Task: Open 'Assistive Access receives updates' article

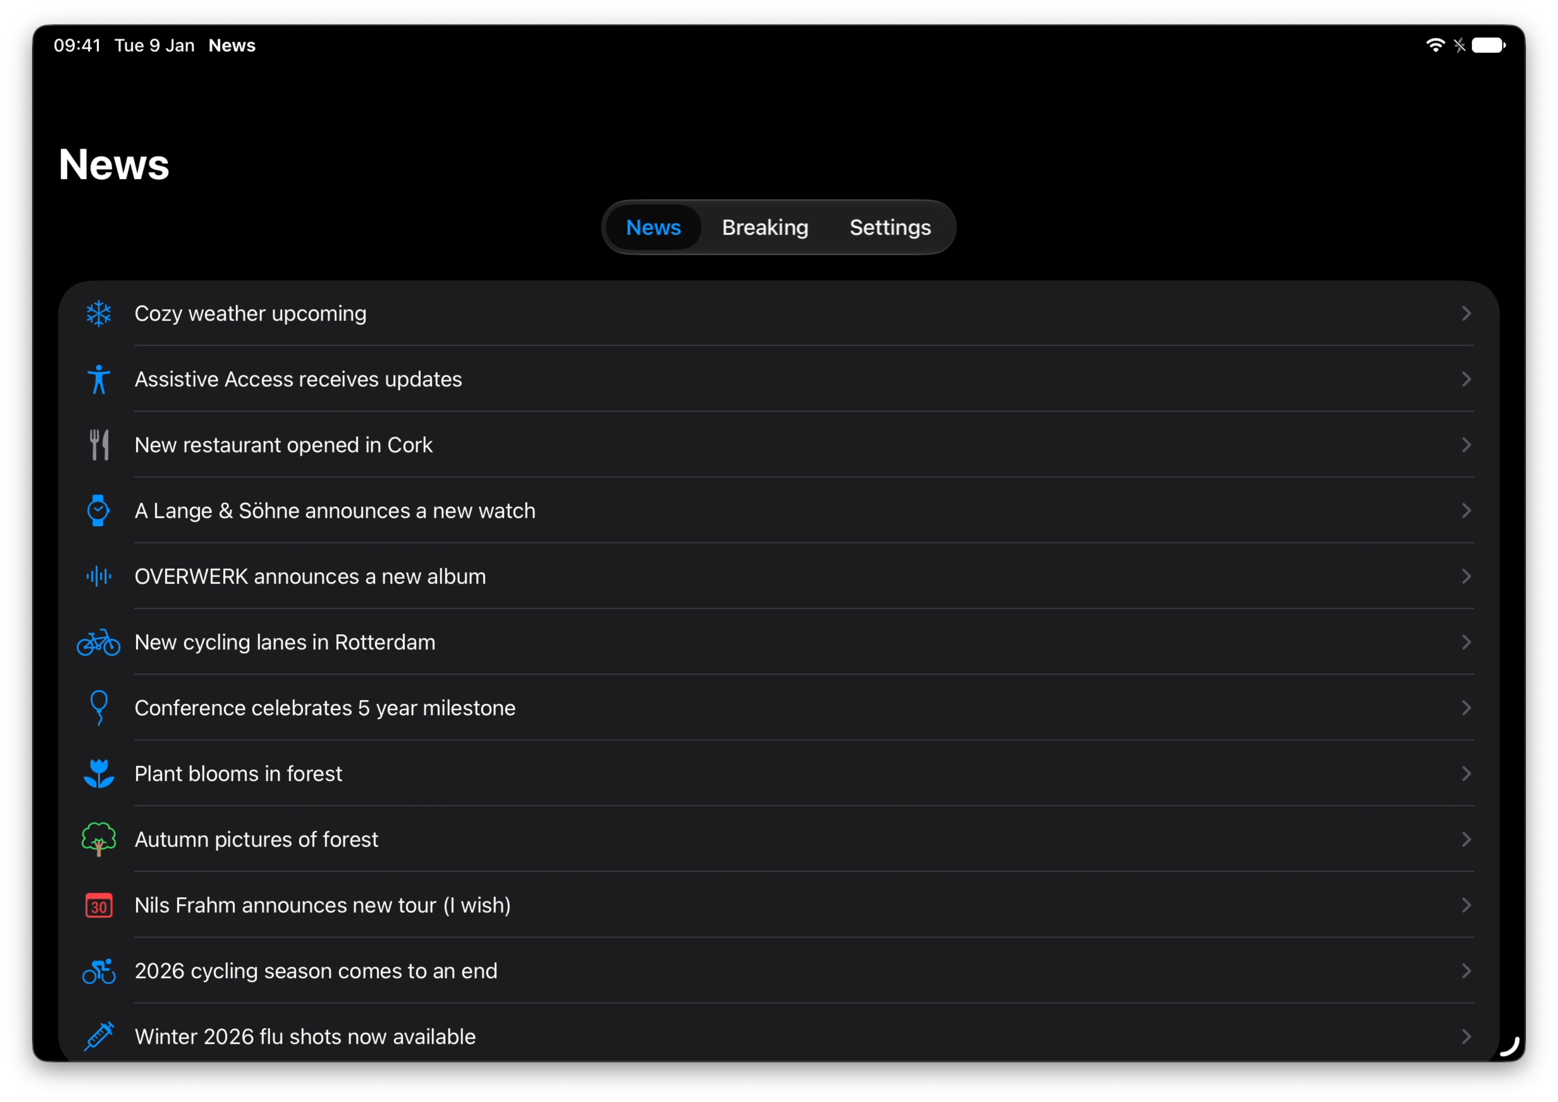Action: [779, 379]
